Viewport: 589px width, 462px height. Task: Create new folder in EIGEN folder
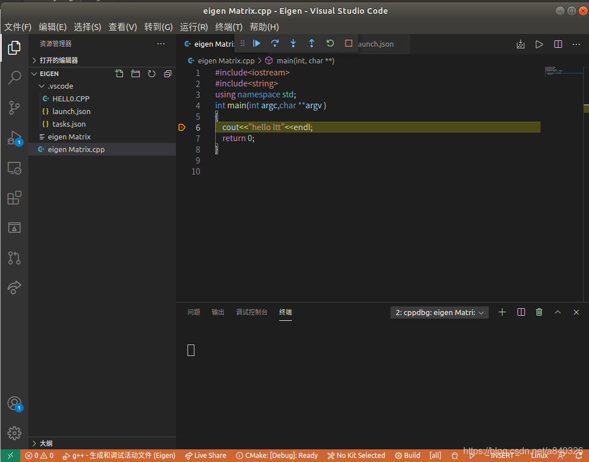pos(135,74)
